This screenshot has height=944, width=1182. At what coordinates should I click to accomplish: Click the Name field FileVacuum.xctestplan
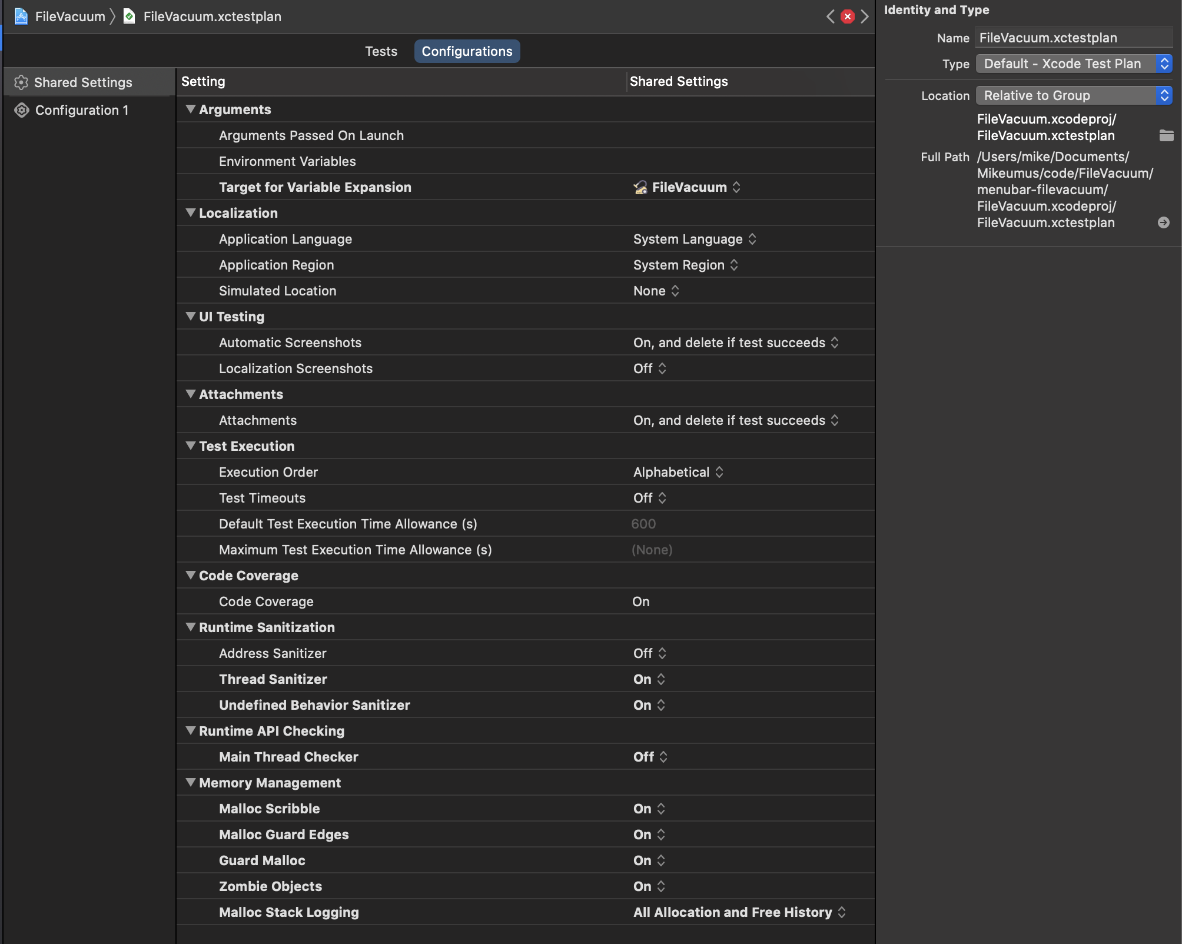[x=1074, y=38]
